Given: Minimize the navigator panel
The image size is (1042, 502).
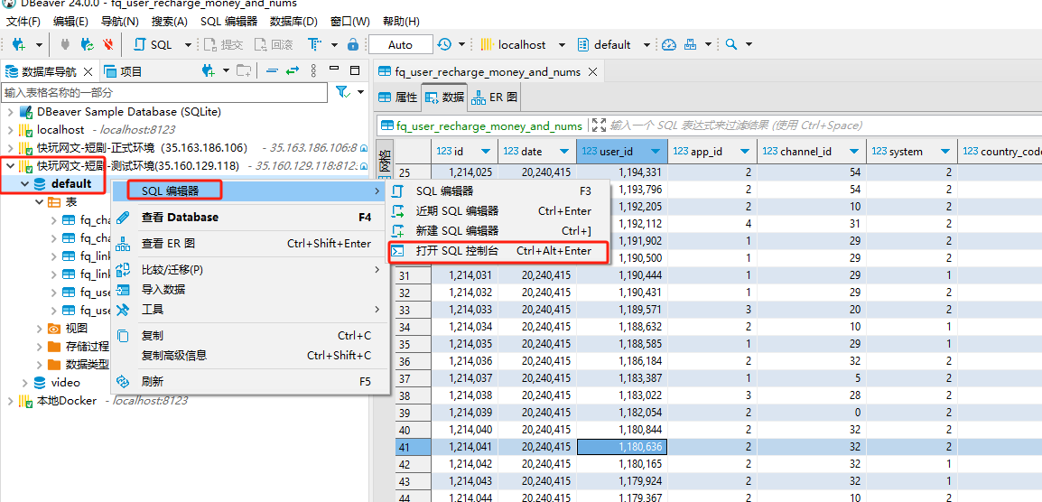Looking at the screenshot, I should pyautogui.click(x=334, y=70).
